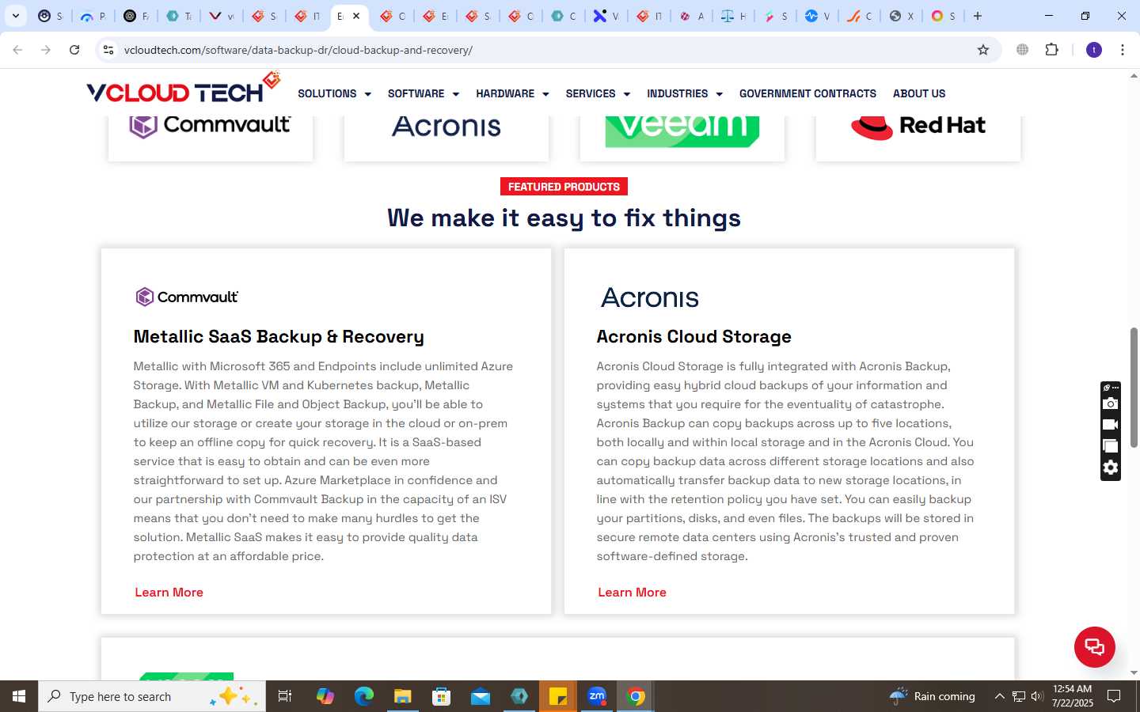Expand the SOLUTIONS menu
The image size is (1140, 712).
click(x=334, y=93)
